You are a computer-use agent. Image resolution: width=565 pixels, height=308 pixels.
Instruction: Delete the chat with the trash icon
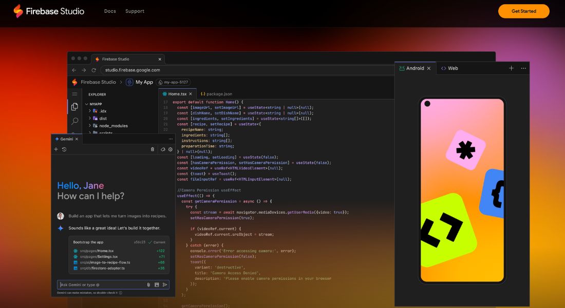coord(153,149)
